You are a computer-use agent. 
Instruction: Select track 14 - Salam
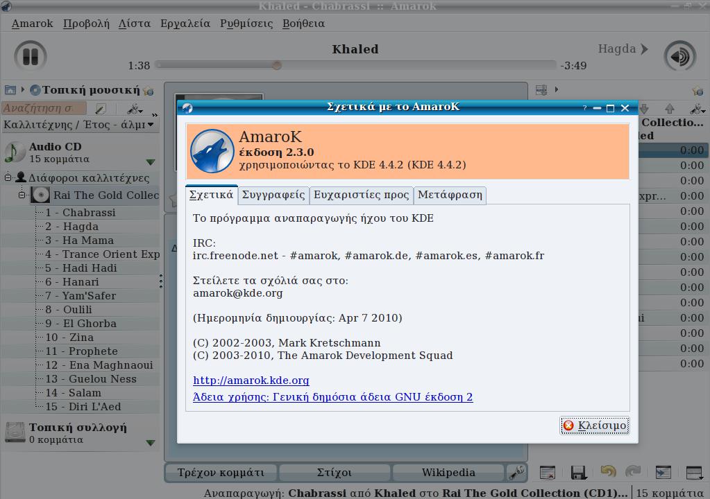[74, 393]
